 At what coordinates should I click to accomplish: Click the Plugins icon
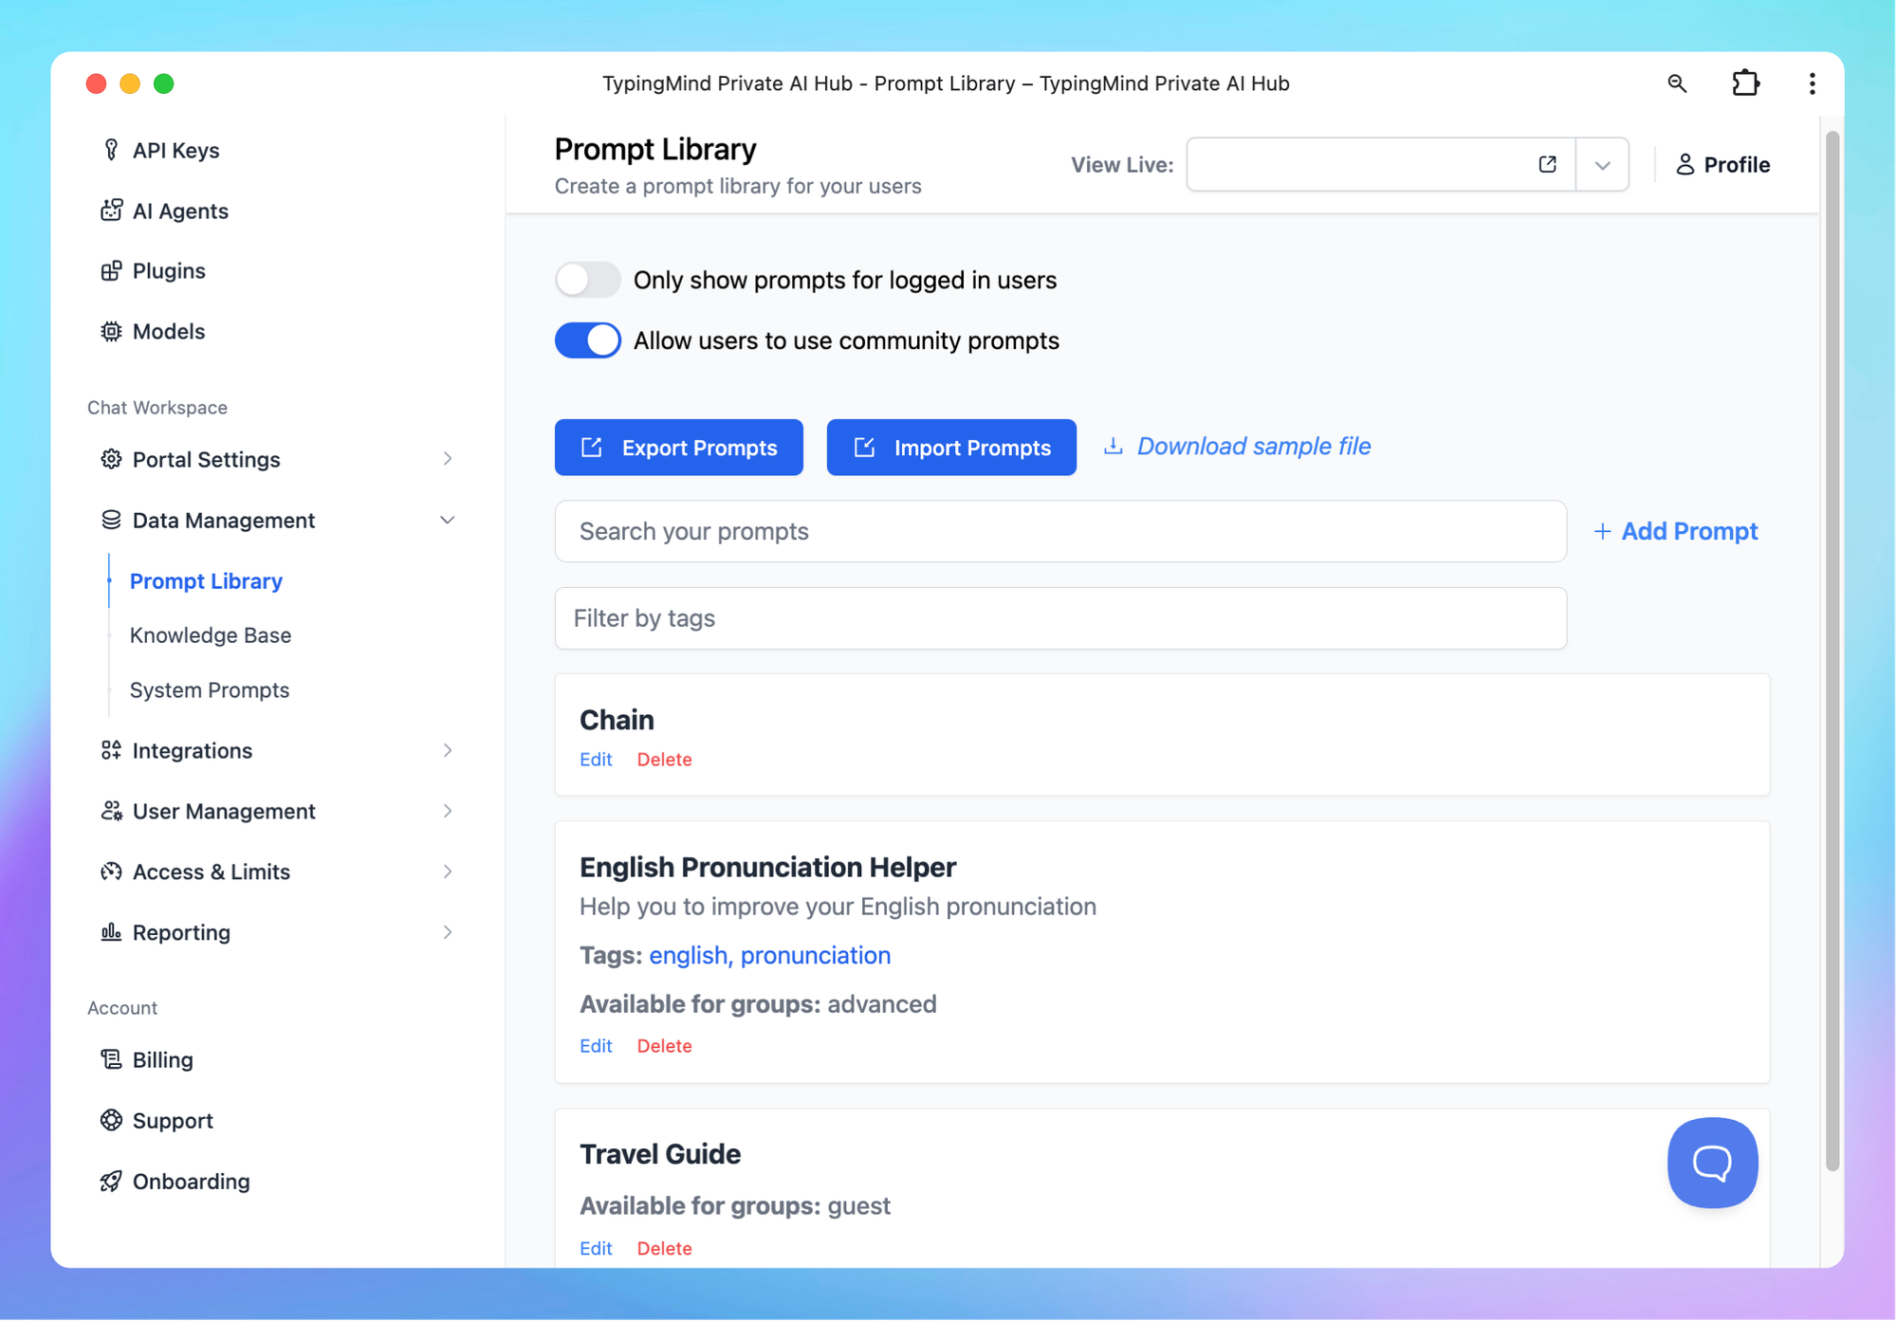click(112, 270)
